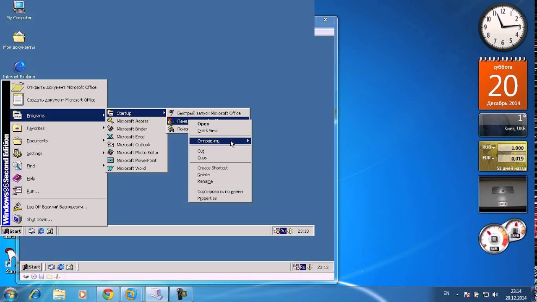
Task: Choose Open in the context menu
Action: (x=220, y=124)
